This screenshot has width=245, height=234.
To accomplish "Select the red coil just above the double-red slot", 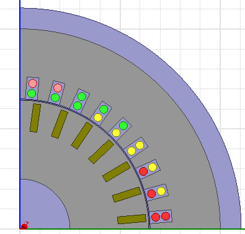I will pos(151,194).
